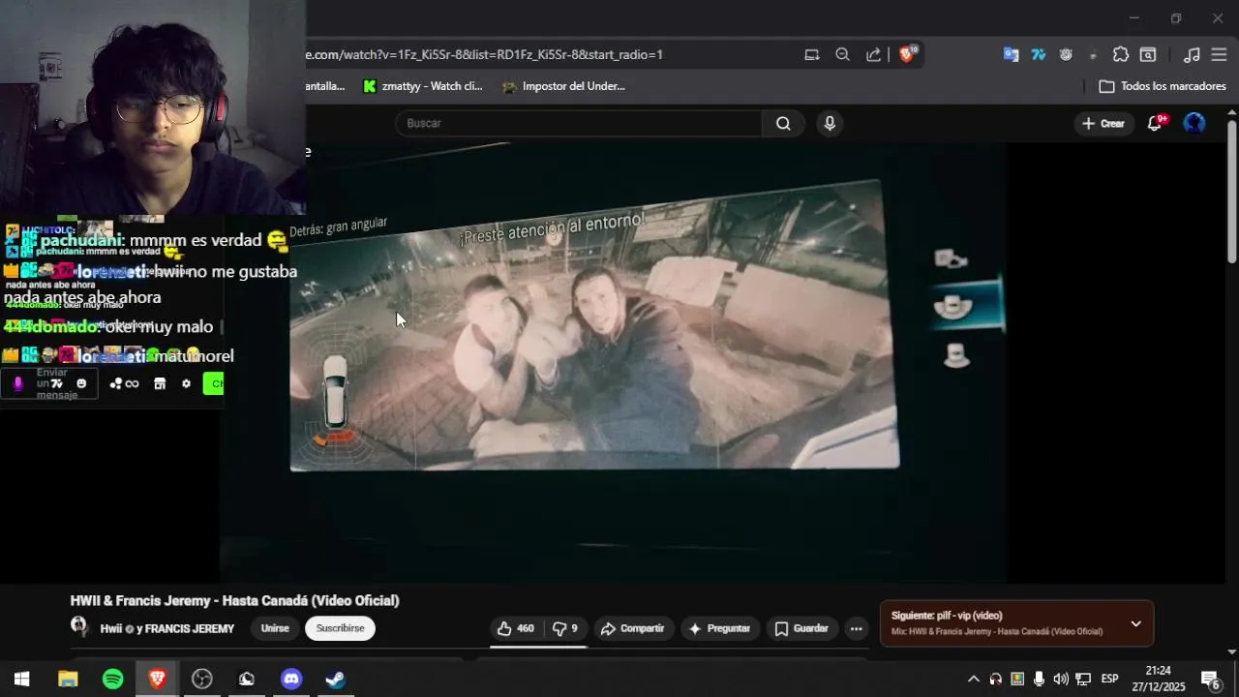Expand the Siguiente playlist panel chevron
This screenshot has height=697, width=1239.
[1135, 623]
